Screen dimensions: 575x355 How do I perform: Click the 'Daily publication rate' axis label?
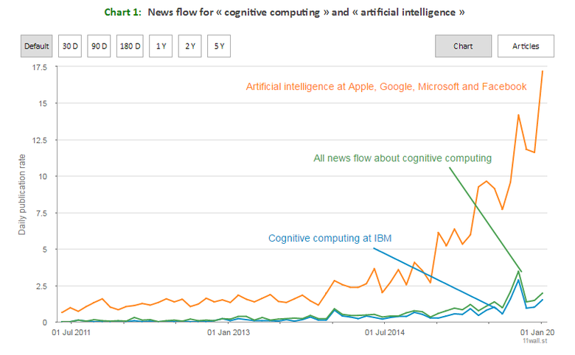(x=23, y=196)
